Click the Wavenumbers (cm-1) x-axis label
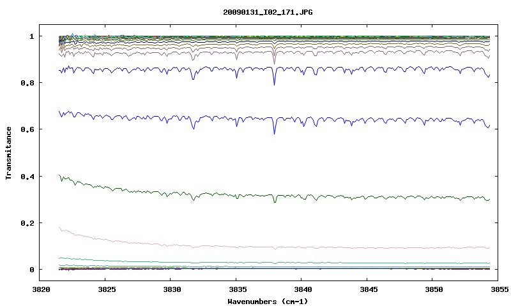 point(268,302)
